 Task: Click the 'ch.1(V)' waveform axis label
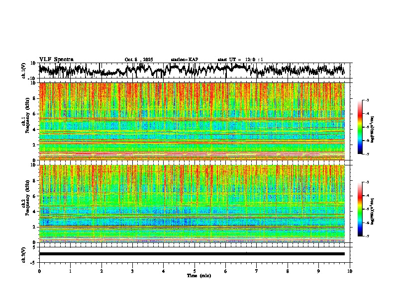[24, 71]
